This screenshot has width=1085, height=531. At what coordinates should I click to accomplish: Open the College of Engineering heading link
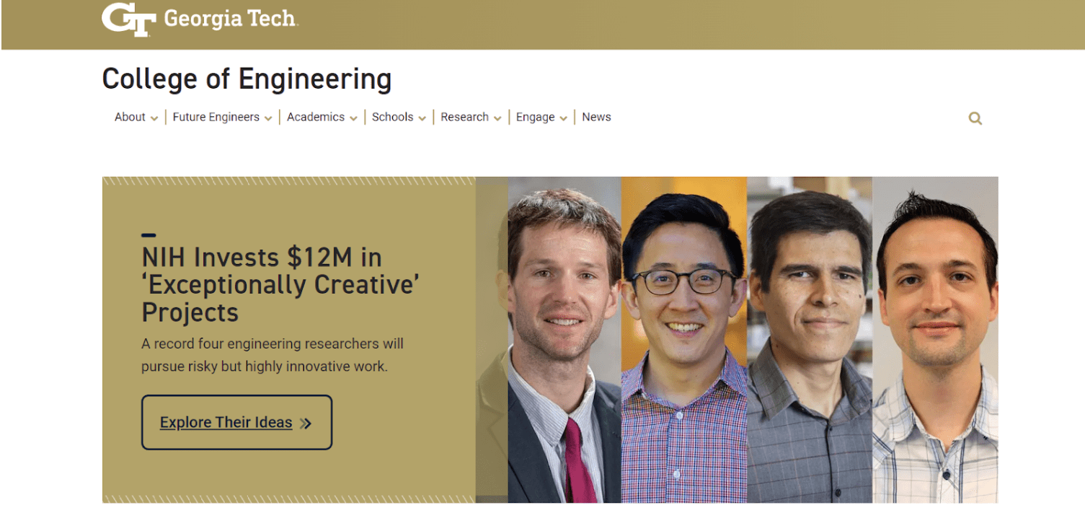point(247,78)
